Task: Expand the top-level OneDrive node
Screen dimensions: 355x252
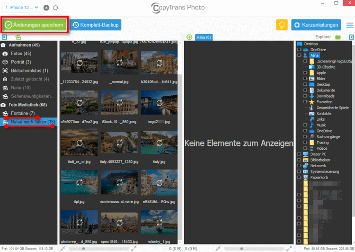Action: coord(299,50)
